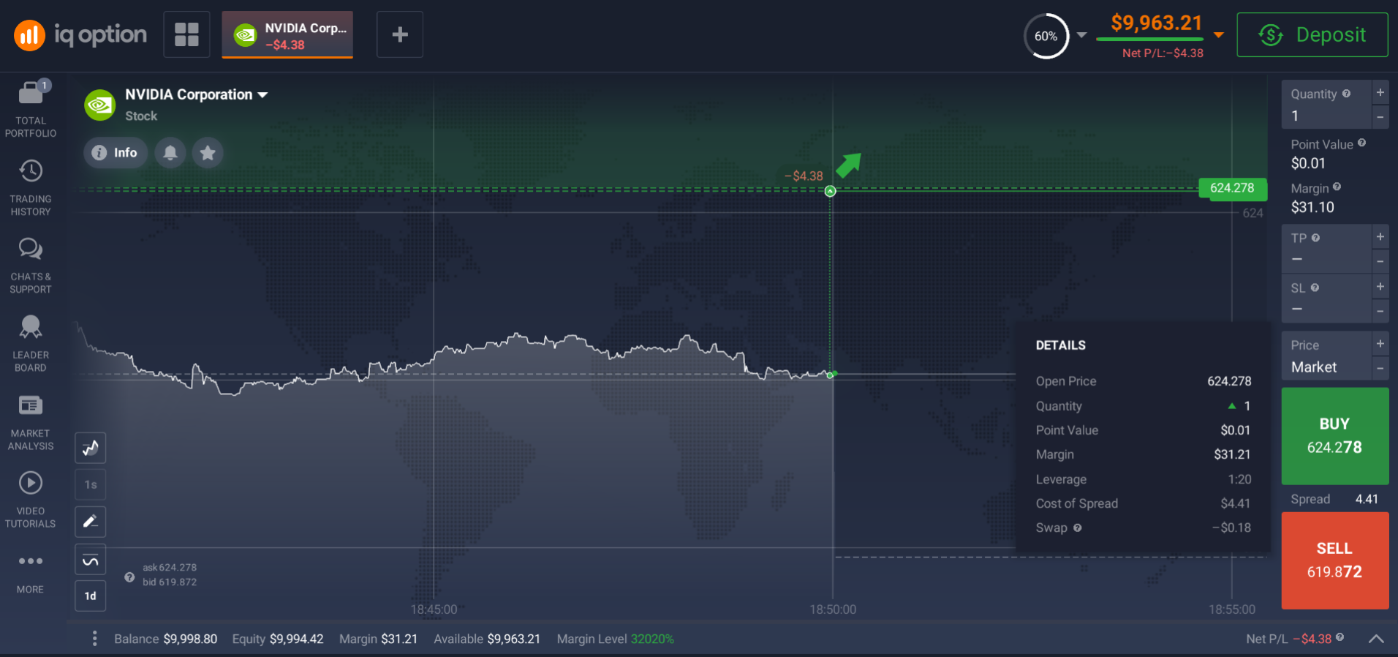Increase Stop Loss with plus
The image size is (1398, 657).
click(x=1380, y=286)
